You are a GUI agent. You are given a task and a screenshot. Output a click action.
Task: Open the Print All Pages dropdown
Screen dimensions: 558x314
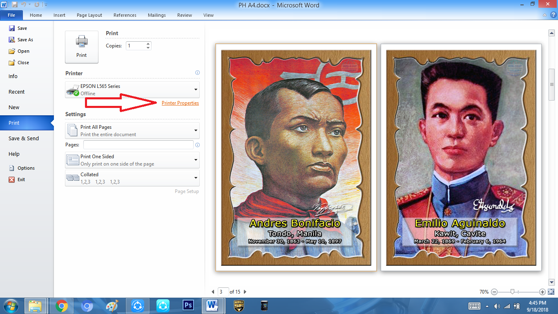tap(132, 130)
